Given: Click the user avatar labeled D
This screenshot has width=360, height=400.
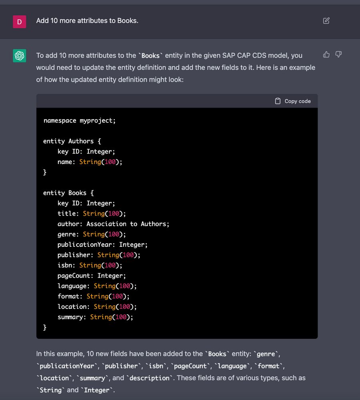Looking at the screenshot, I should (19, 22).
